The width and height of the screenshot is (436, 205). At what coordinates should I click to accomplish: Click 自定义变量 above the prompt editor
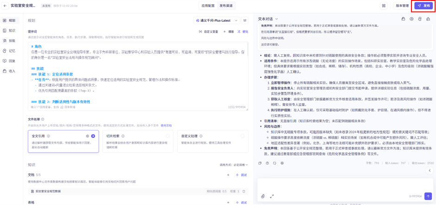(x=208, y=32)
